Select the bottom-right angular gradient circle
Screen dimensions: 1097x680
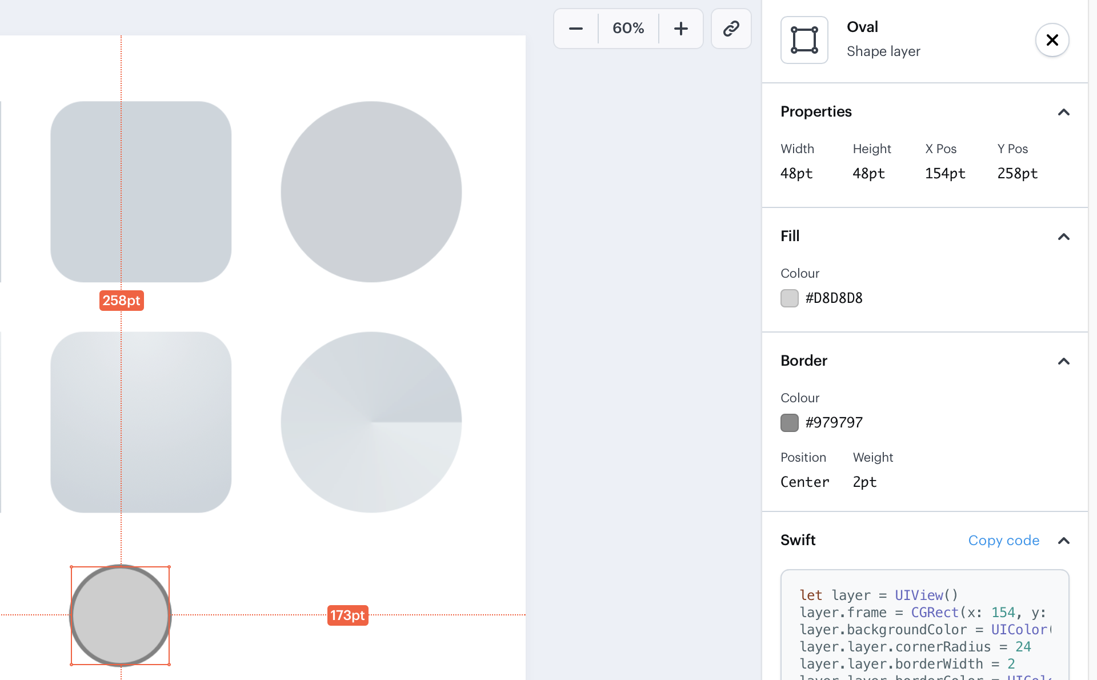click(371, 422)
